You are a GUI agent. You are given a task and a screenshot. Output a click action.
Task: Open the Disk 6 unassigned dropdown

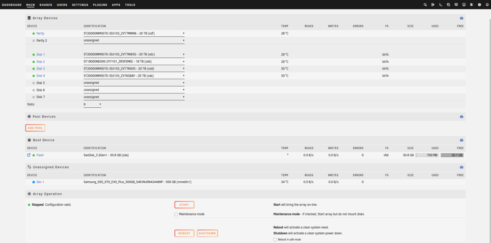pyautogui.click(x=134, y=90)
